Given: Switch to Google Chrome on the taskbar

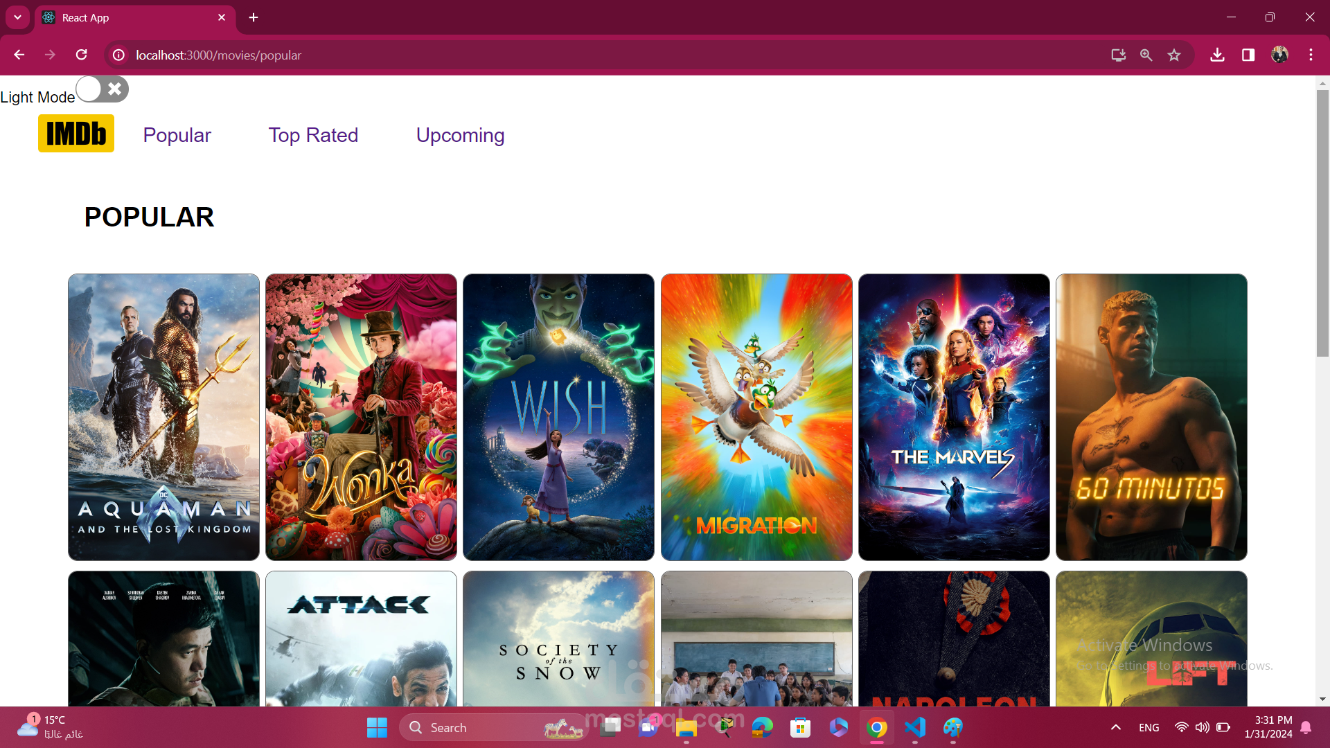Looking at the screenshot, I should coord(876,728).
